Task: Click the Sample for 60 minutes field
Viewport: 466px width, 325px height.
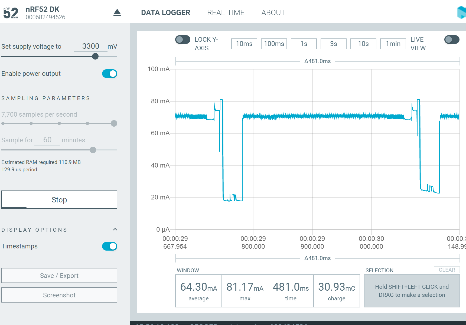Action: pyautogui.click(x=47, y=140)
